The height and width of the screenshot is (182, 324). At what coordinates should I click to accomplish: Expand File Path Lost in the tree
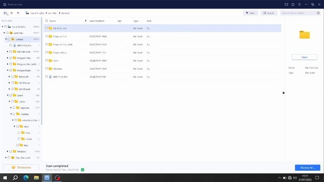[x=8, y=52]
